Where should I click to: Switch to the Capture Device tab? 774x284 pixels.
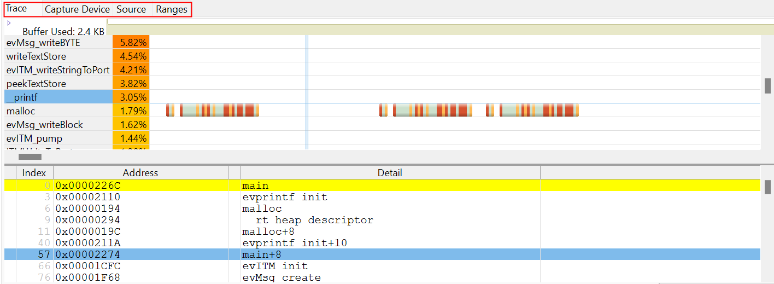77,9
